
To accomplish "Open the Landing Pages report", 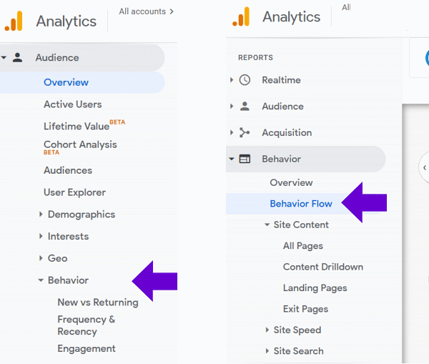I will pyautogui.click(x=315, y=288).
